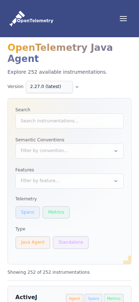Click the Semantic Conventions dropdown chevron
This screenshot has height=302, width=139.
point(116,151)
